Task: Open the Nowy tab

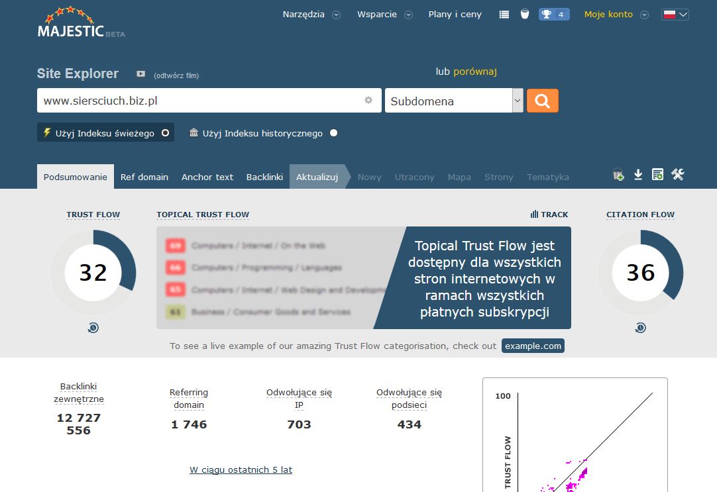Action: (x=370, y=177)
